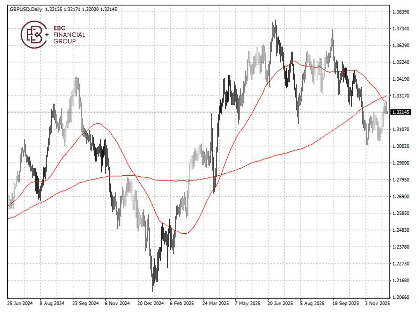
Task: Click the EBC Financial Group text
Action: [69, 35]
